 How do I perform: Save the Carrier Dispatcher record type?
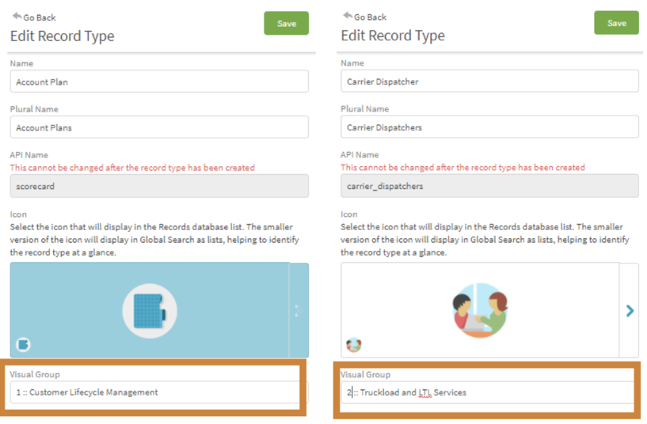(616, 23)
